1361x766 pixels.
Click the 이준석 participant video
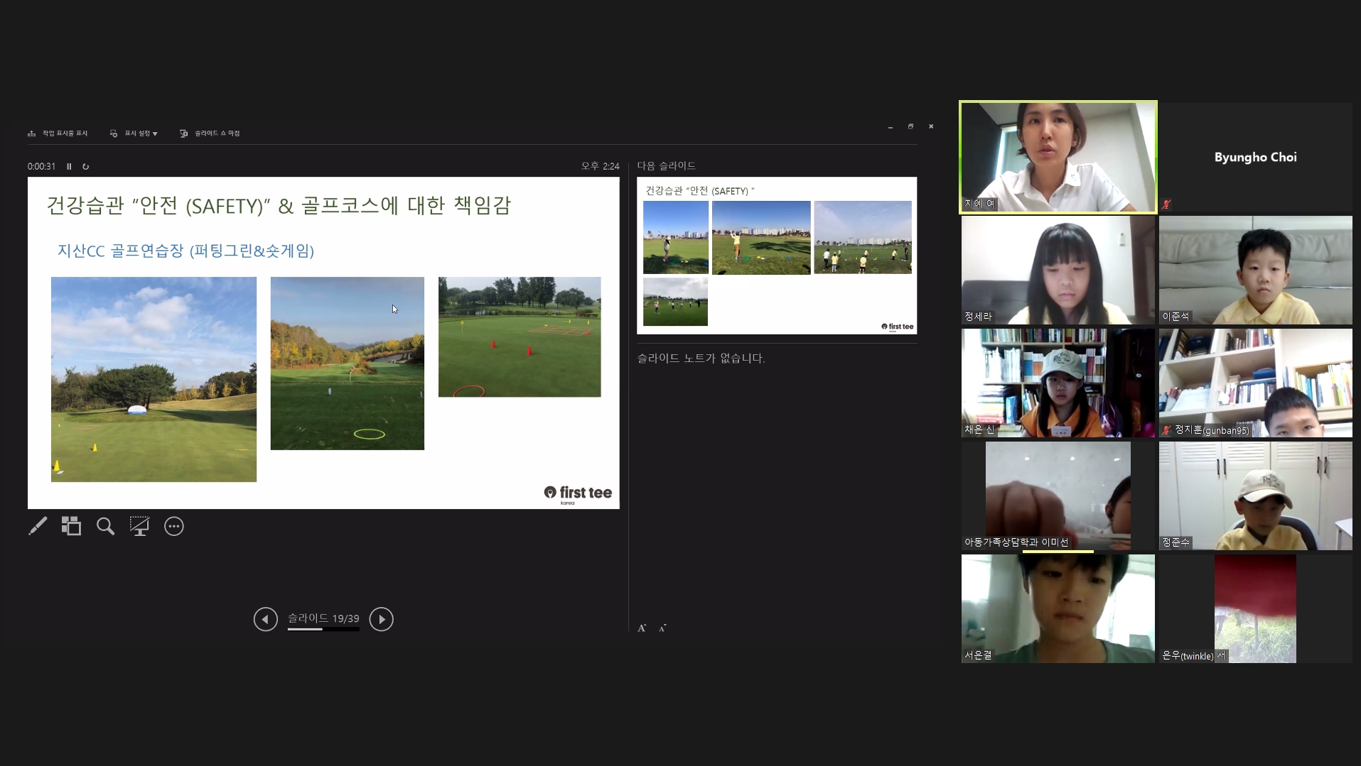point(1255,270)
